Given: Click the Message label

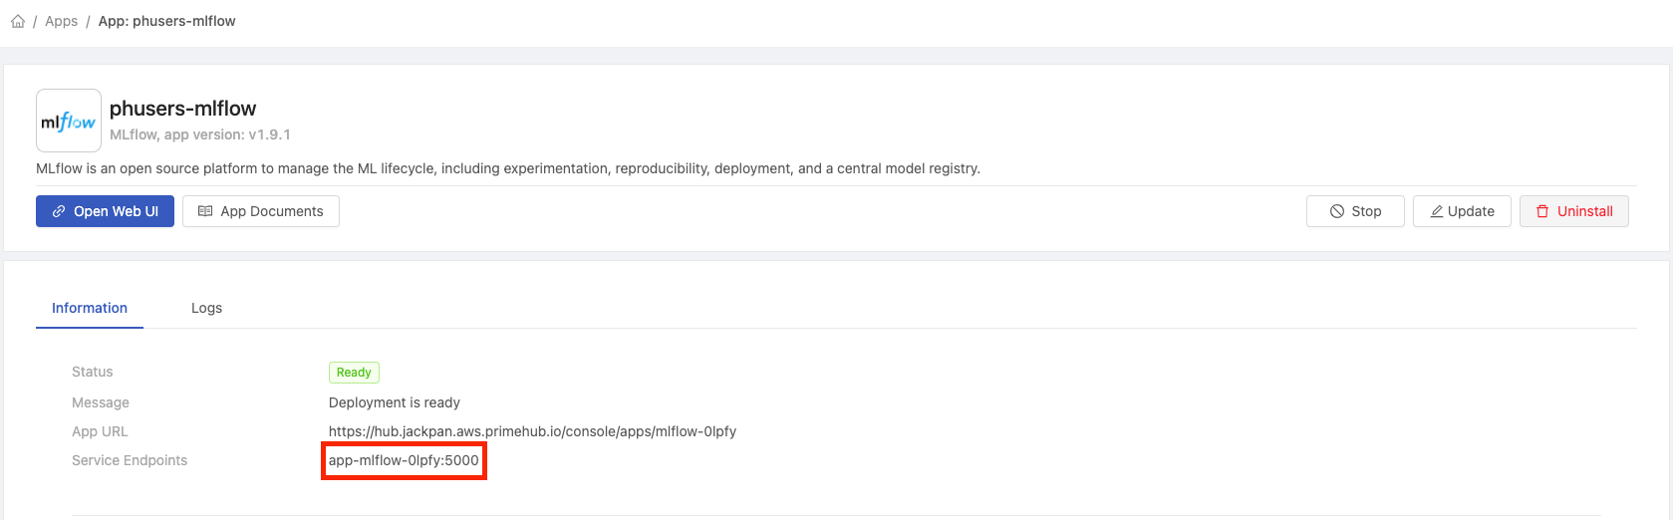Looking at the screenshot, I should click(x=101, y=402).
